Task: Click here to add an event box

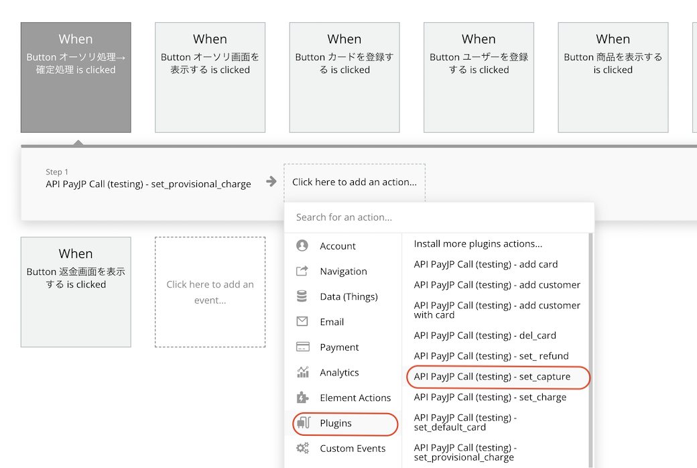Action: click(210, 292)
